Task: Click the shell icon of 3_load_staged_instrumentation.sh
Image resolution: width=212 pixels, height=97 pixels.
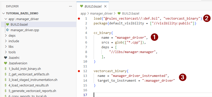Action: (6, 80)
